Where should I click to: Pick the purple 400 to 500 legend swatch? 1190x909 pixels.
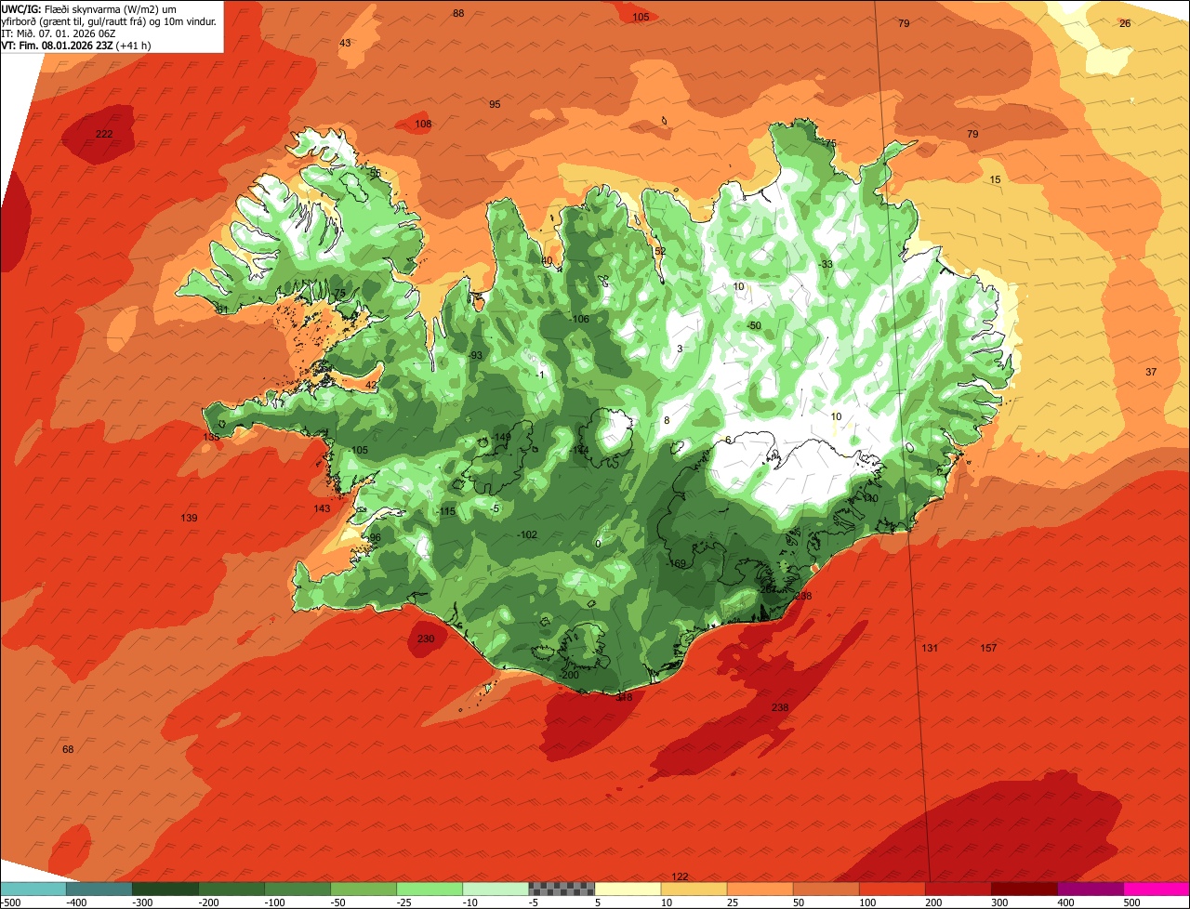pyautogui.click(x=1090, y=889)
